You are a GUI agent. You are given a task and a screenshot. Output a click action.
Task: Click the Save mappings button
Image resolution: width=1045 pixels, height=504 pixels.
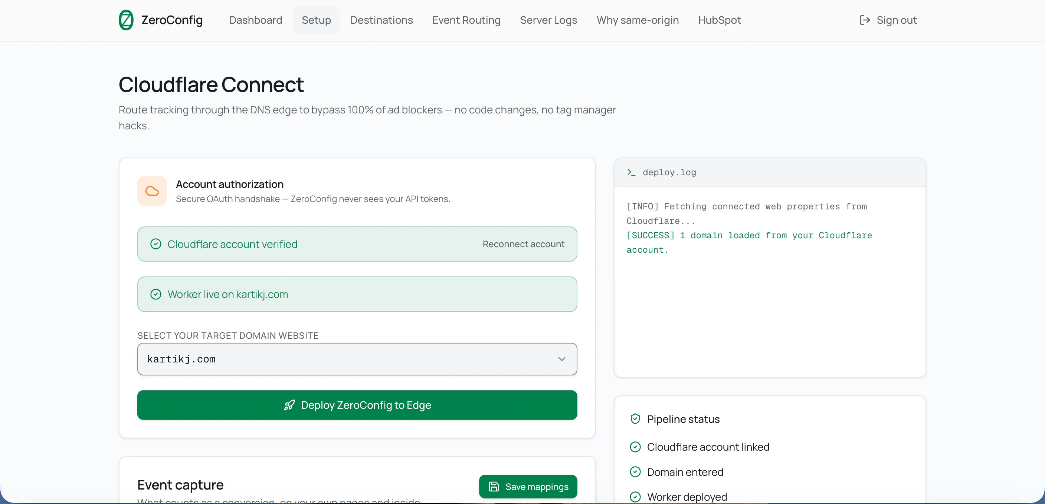click(x=528, y=487)
